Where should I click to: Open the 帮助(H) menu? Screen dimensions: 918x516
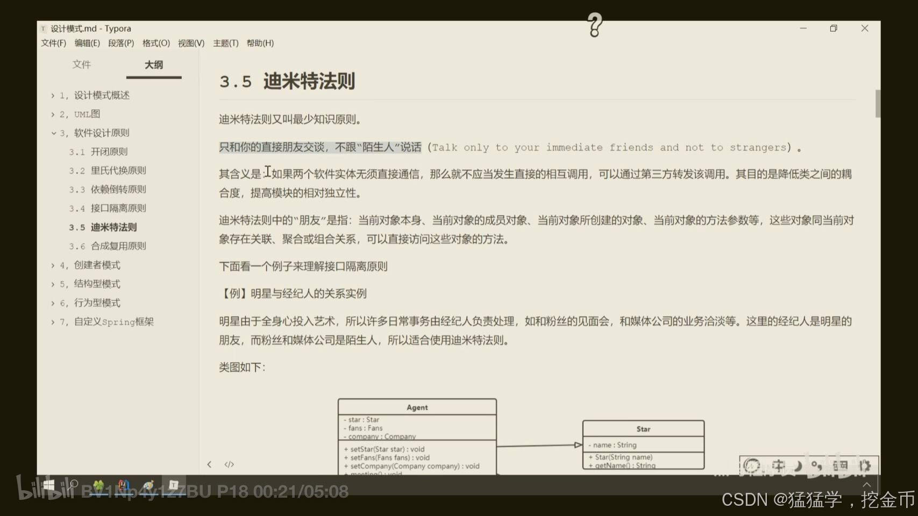point(260,43)
